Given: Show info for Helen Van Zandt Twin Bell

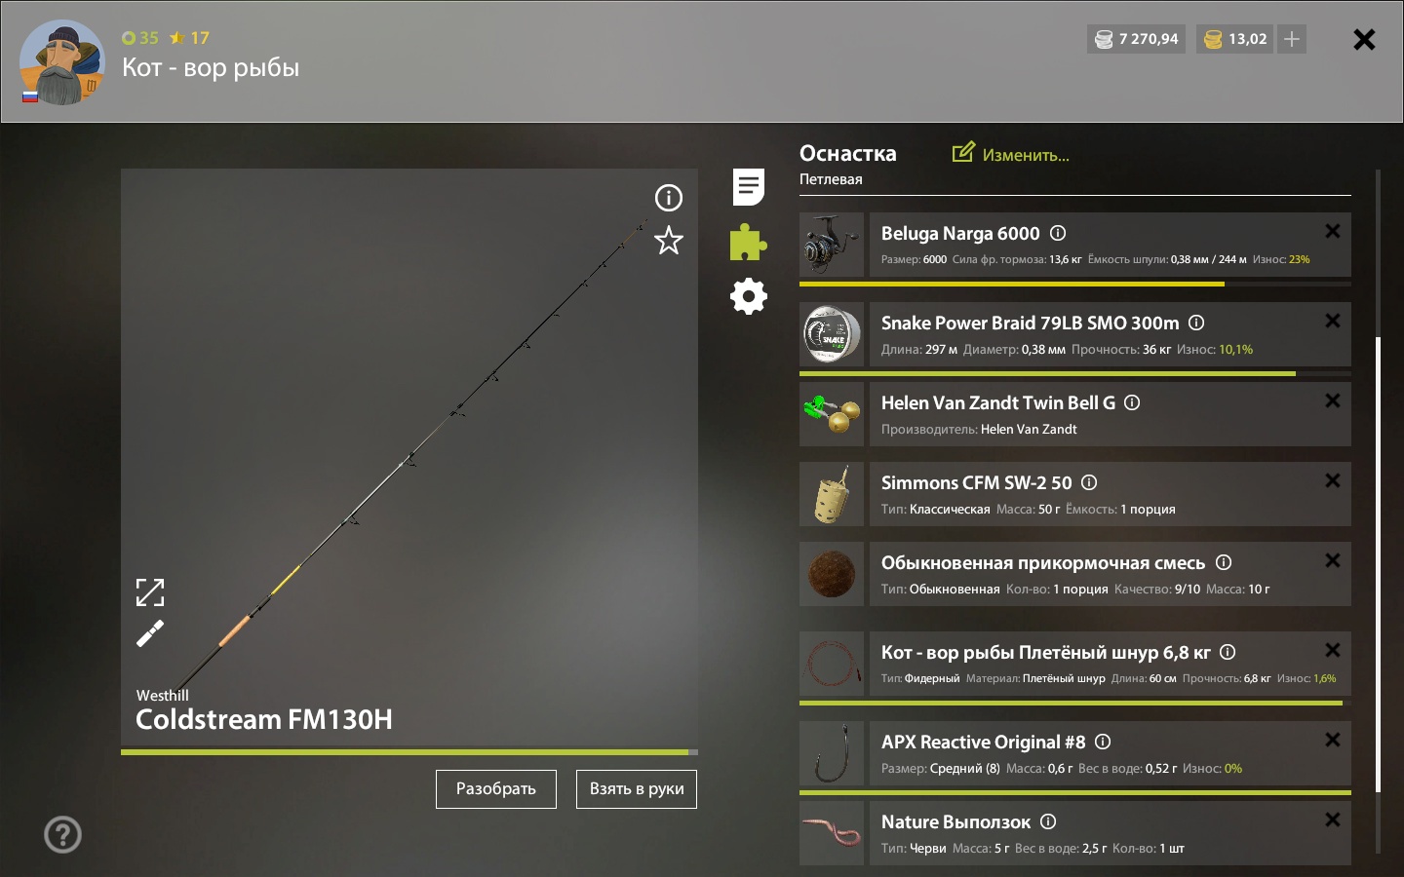Looking at the screenshot, I should 1132,402.
